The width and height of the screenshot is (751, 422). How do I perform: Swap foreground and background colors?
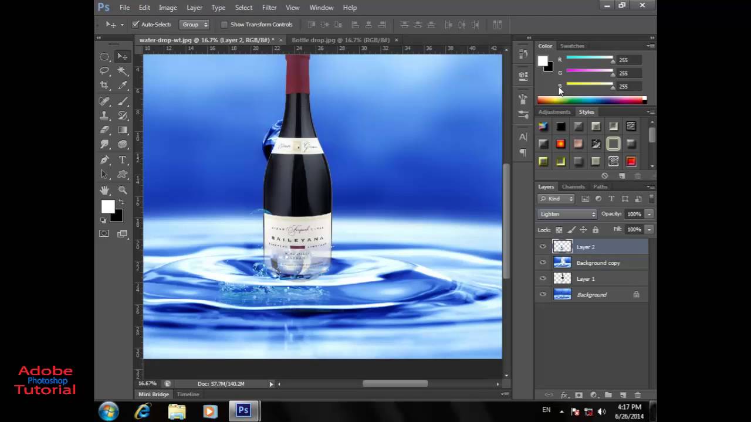pos(121,202)
